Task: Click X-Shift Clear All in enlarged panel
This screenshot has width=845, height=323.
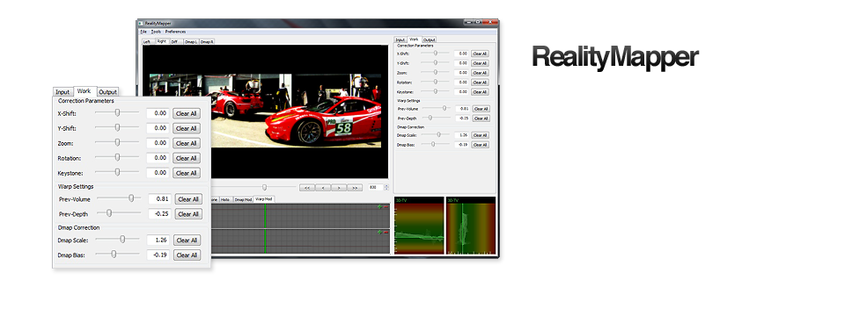Action: (187, 113)
